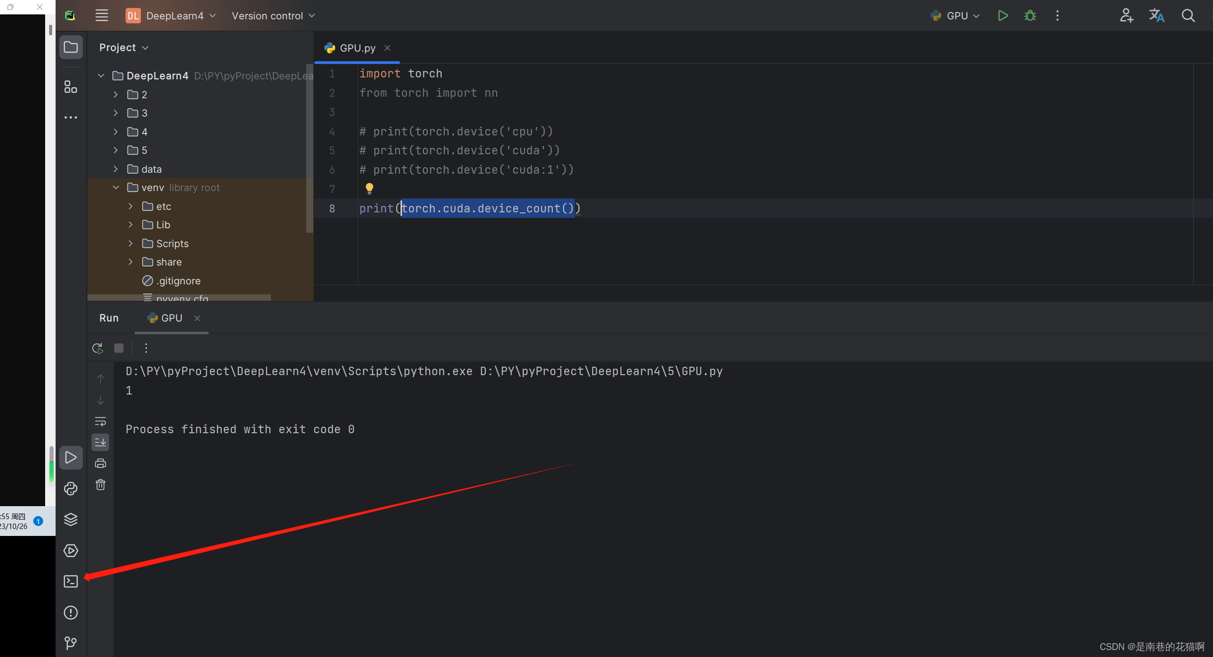Screen dimensions: 1213x657
Task: Close the GPU.py editor tab
Action: (388, 48)
